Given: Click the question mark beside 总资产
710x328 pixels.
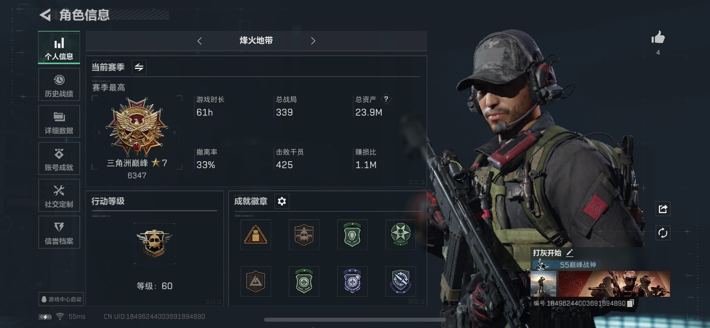Looking at the screenshot, I should (x=386, y=99).
